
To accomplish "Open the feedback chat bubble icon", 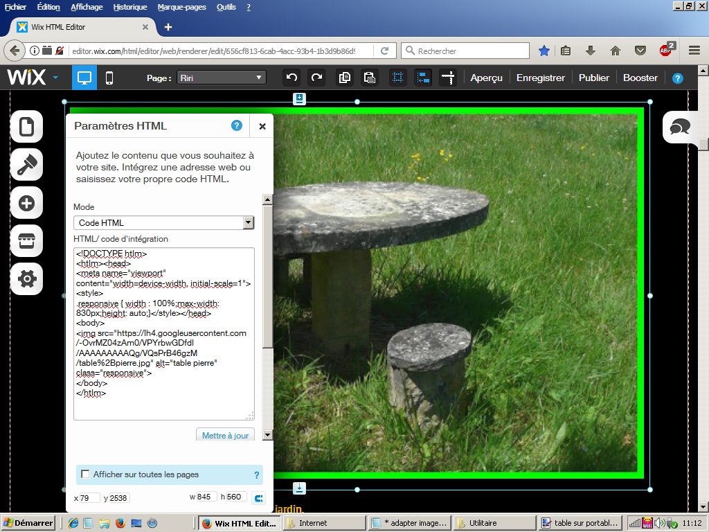I will coord(680,127).
